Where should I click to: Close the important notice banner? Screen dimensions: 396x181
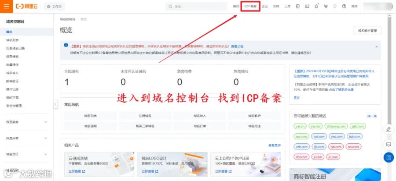click(x=376, y=46)
